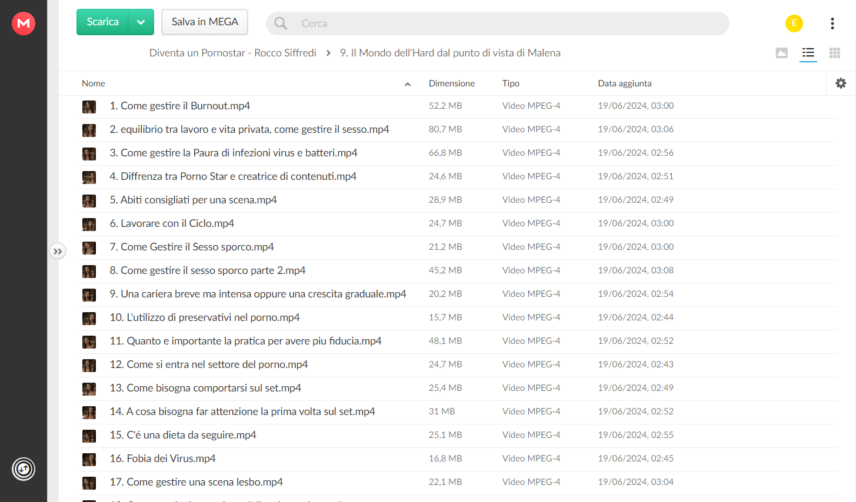
Task: Open the Scarica dropdown arrow
Action: pyautogui.click(x=141, y=22)
